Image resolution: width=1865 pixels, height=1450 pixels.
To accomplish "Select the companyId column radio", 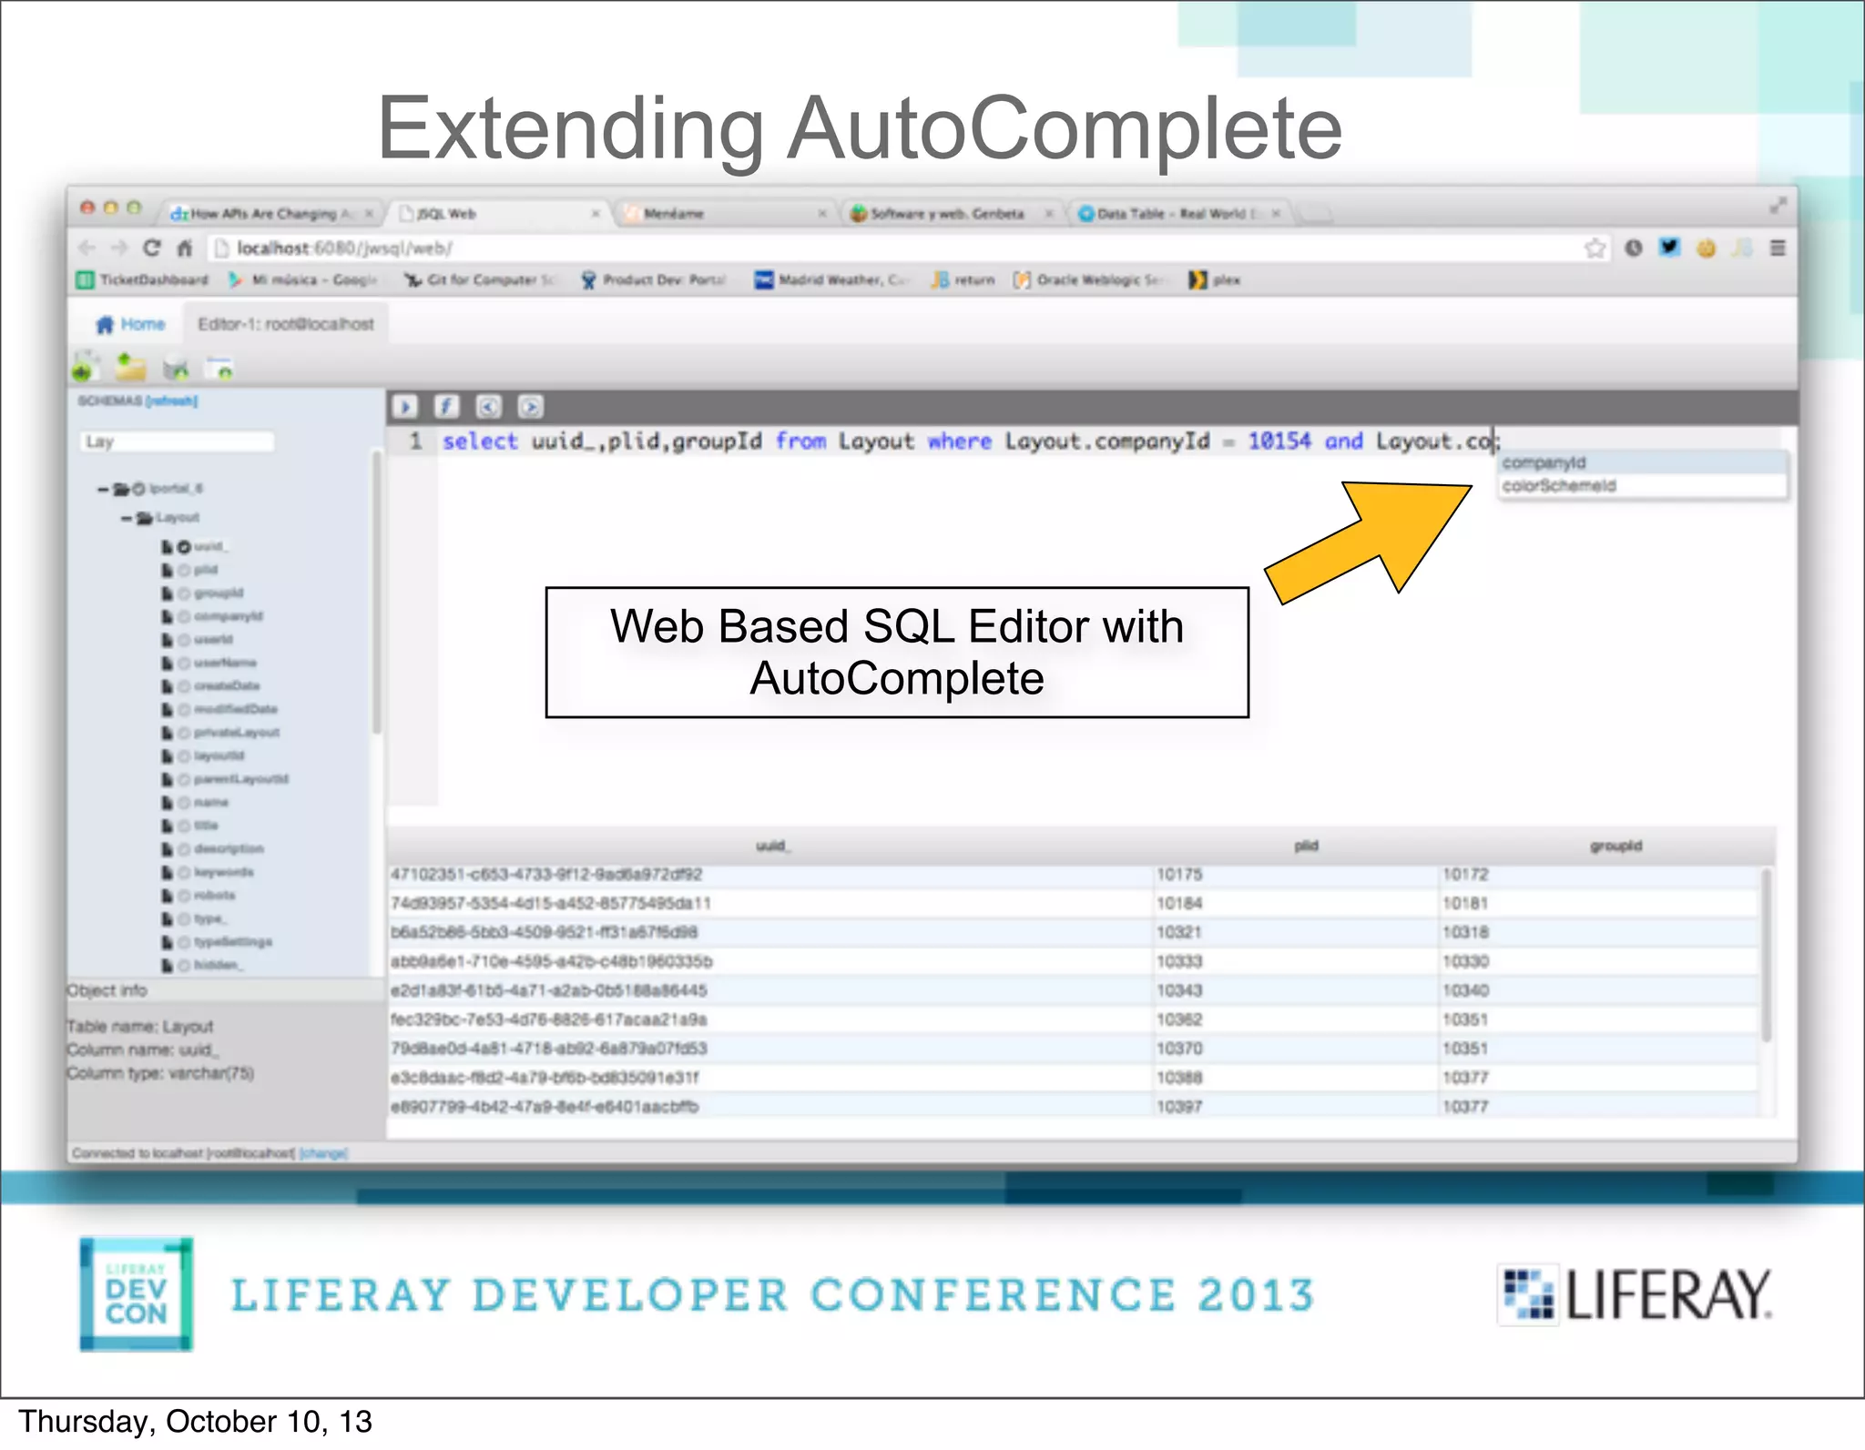I will pos(184,616).
